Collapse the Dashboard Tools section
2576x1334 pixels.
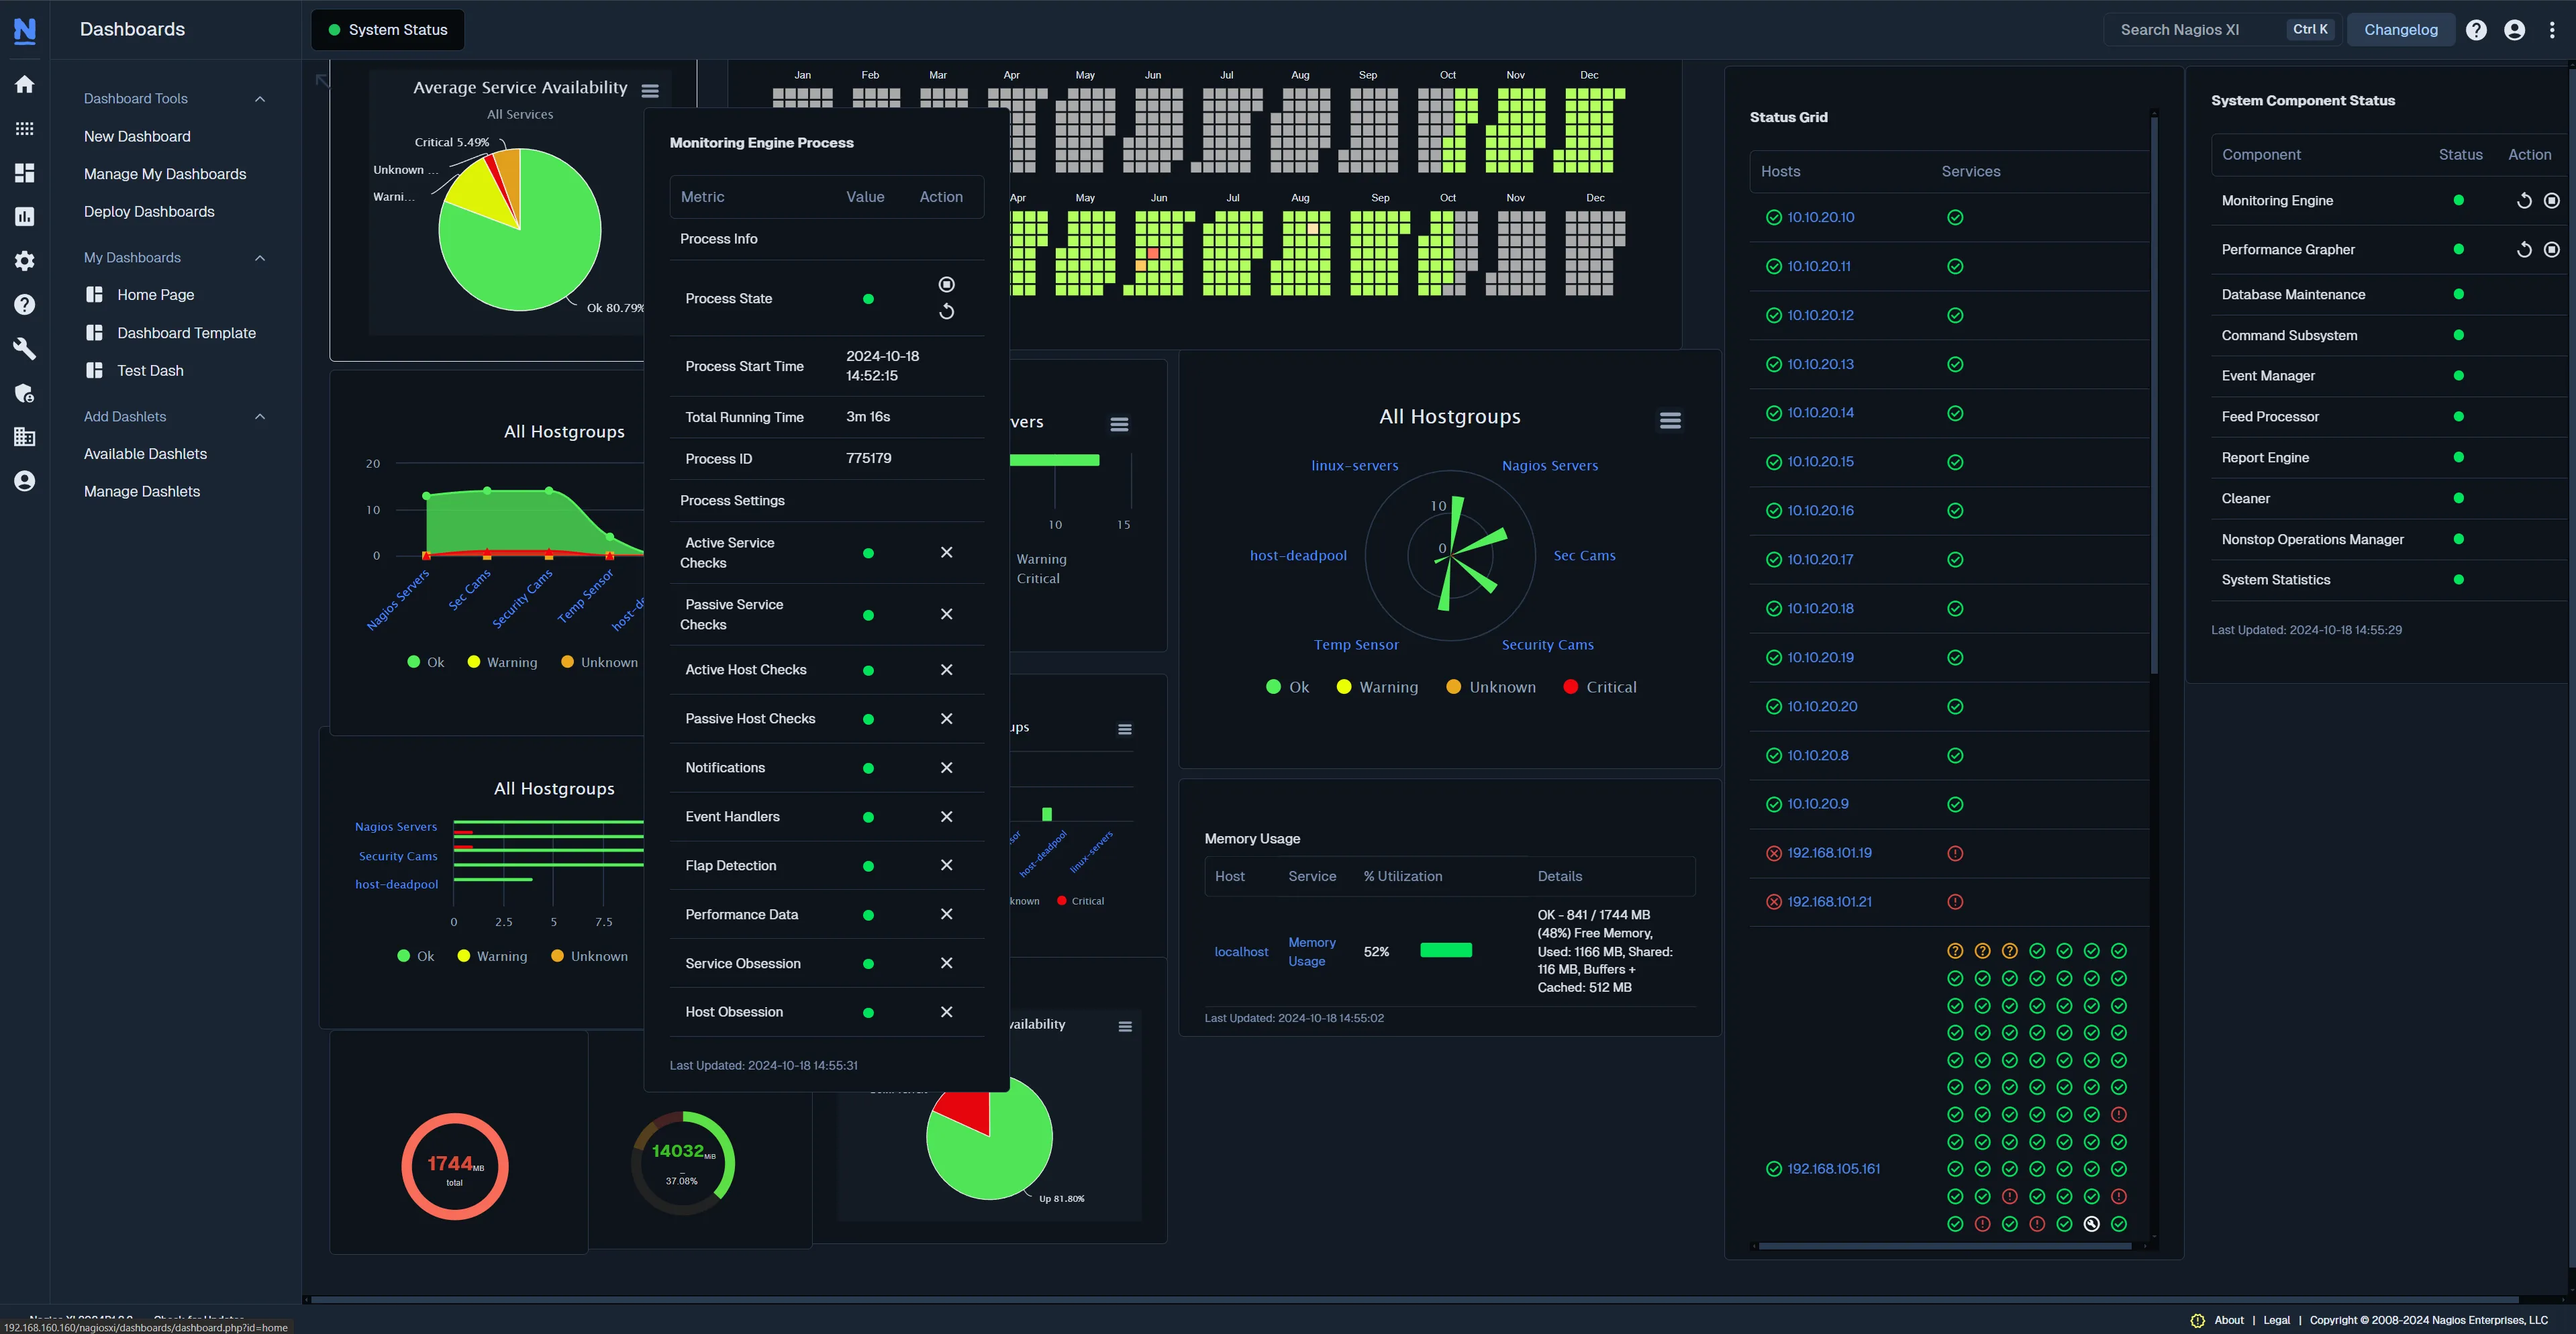[x=260, y=98]
